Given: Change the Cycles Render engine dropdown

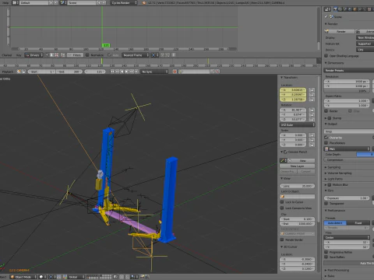Looking at the screenshot, I should point(124,2).
